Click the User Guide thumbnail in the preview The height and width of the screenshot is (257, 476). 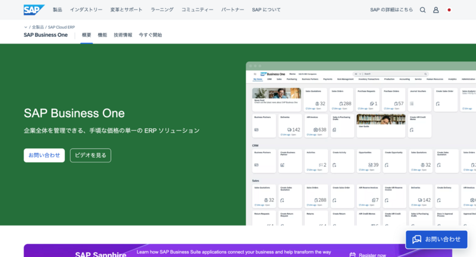(x=381, y=119)
